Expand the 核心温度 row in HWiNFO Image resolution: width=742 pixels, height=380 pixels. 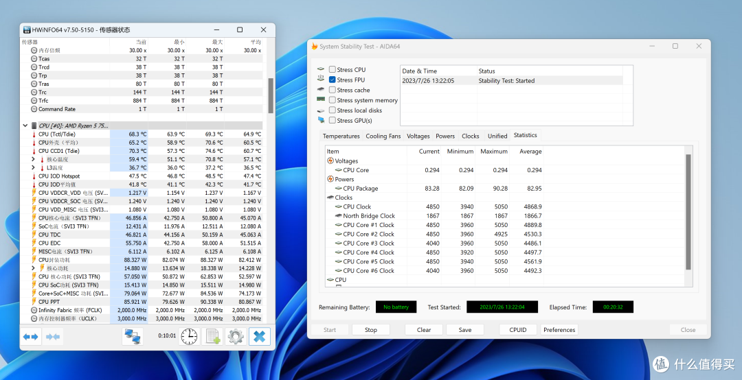pyautogui.click(x=33, y=159)
